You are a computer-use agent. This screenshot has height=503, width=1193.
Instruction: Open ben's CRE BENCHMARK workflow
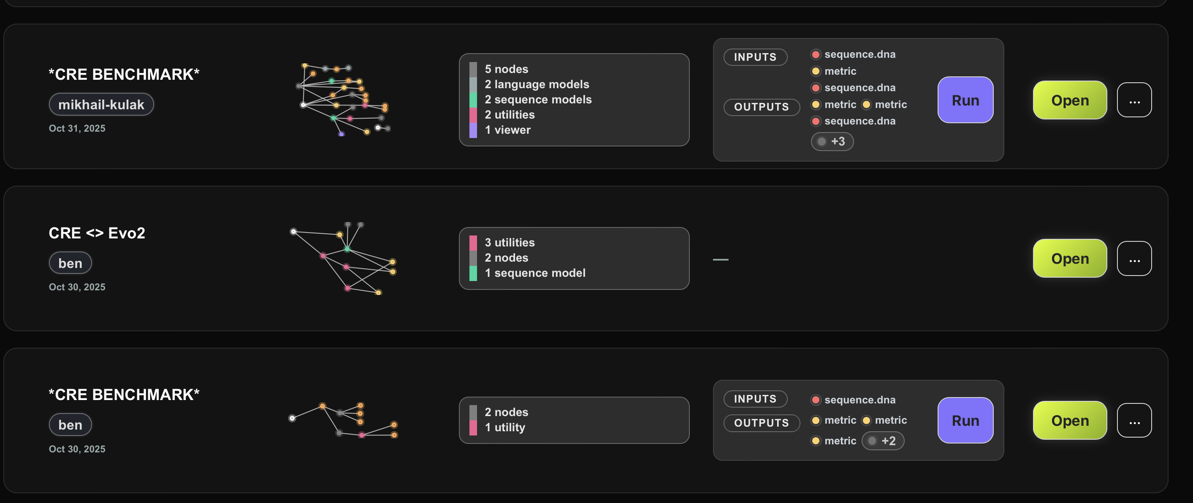point(1069,420)
